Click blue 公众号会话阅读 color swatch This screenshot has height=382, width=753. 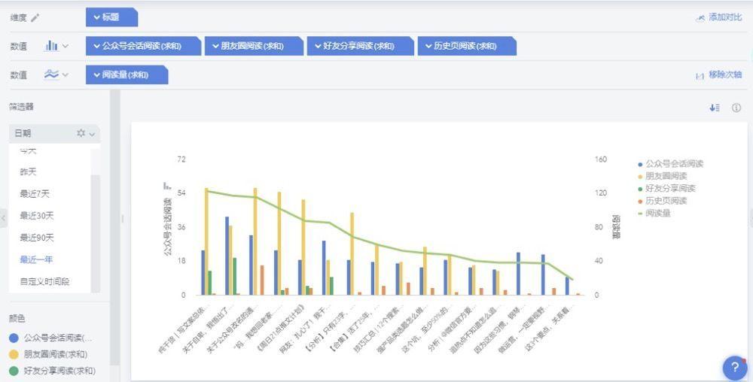point(14,338)
